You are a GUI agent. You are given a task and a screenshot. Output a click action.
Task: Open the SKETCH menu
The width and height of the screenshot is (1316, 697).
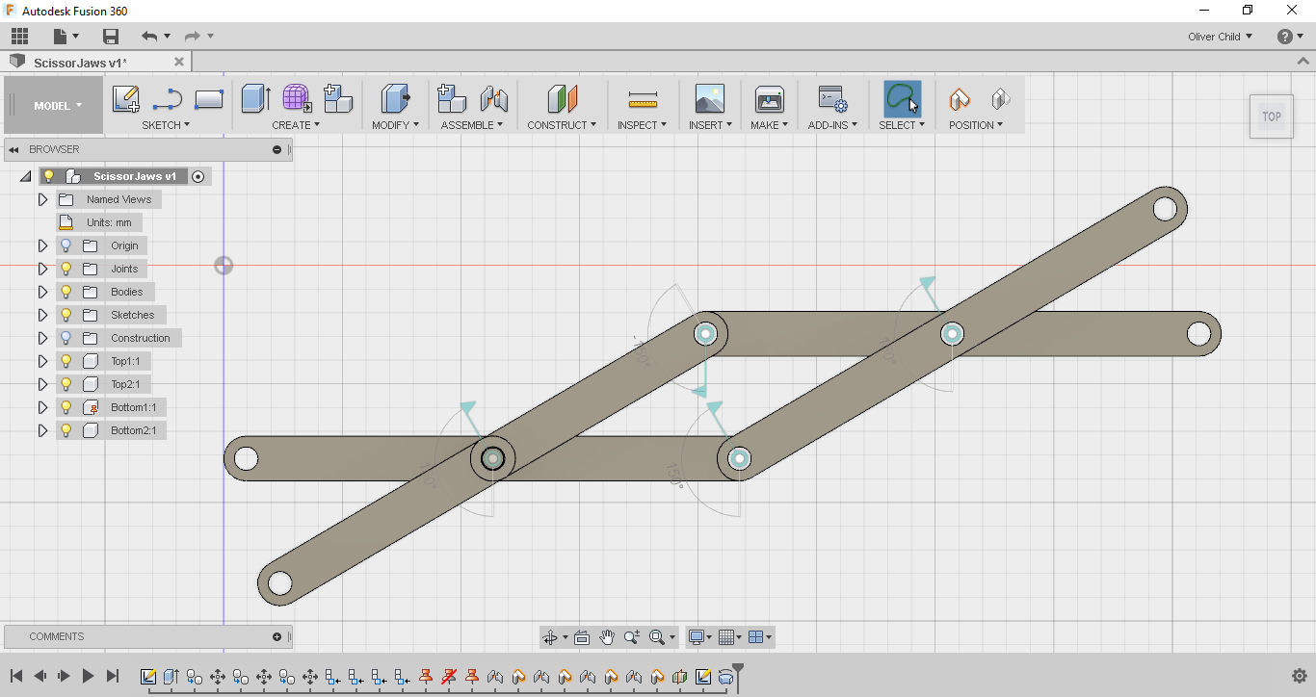[166, 125]
